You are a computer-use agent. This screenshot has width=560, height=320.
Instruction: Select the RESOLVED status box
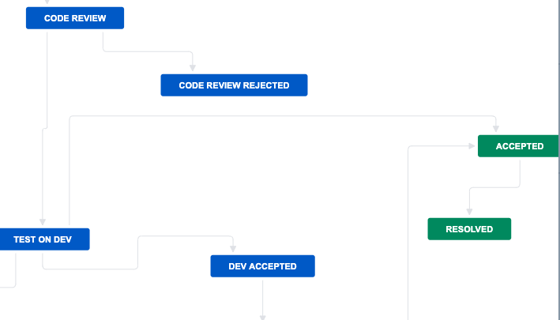(469, 229)
